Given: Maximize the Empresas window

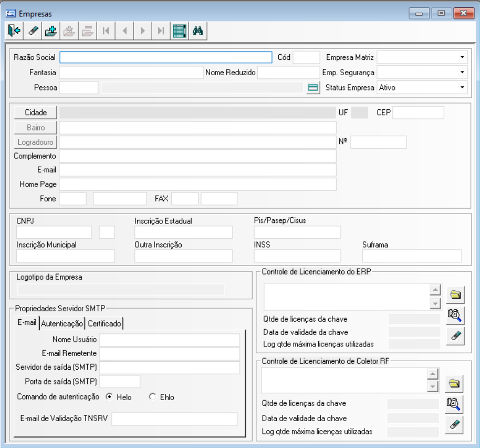Looking at the screenshot, I should (x=441, y=14).
